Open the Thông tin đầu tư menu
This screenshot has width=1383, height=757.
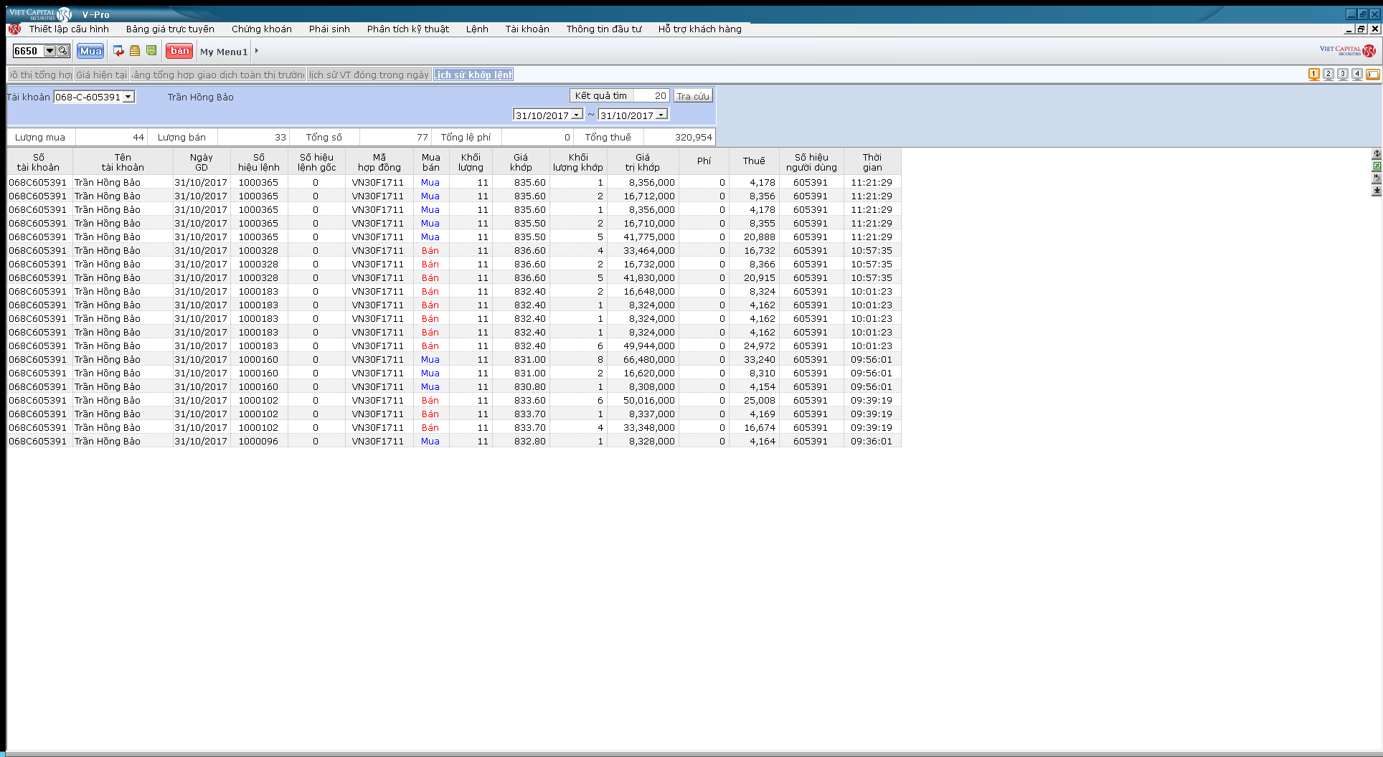click(604, 29)
